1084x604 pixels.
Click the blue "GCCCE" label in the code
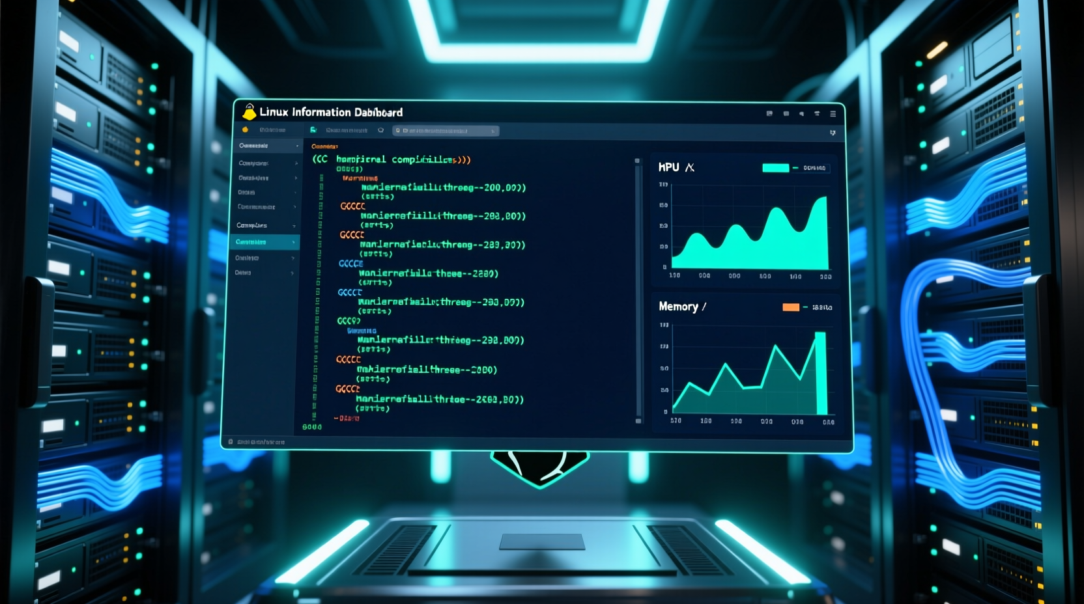pos(351,264)
